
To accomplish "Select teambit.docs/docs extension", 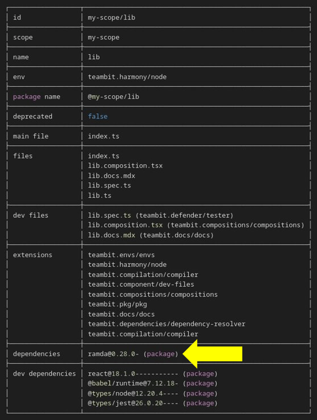I will pyautogui.click(x=121, y=314).
